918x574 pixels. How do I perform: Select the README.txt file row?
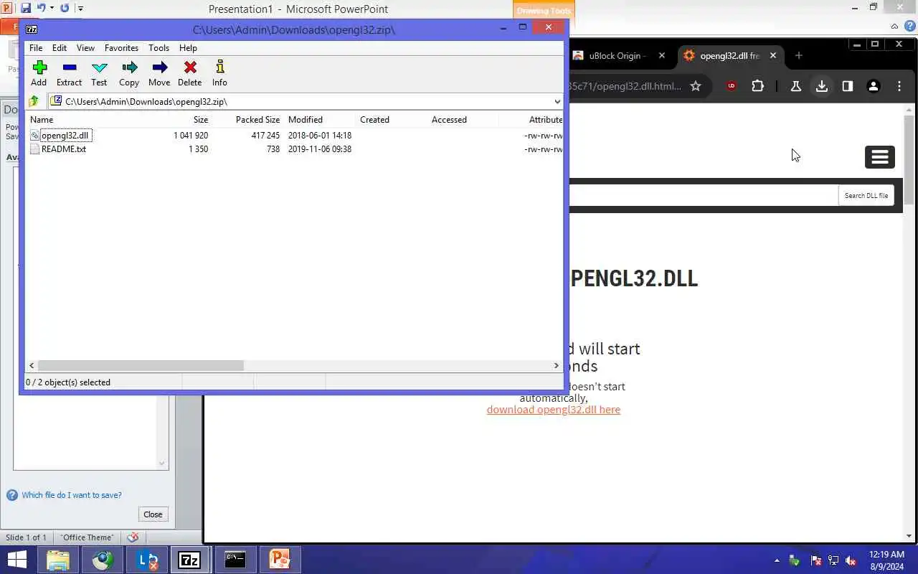295,149
